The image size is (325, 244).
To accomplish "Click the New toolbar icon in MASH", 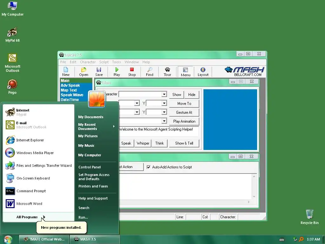I will coord(66,72).
